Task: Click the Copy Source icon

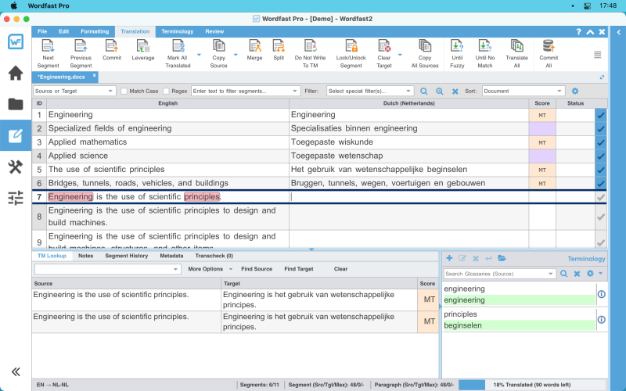Action: [x=218, y=46]
